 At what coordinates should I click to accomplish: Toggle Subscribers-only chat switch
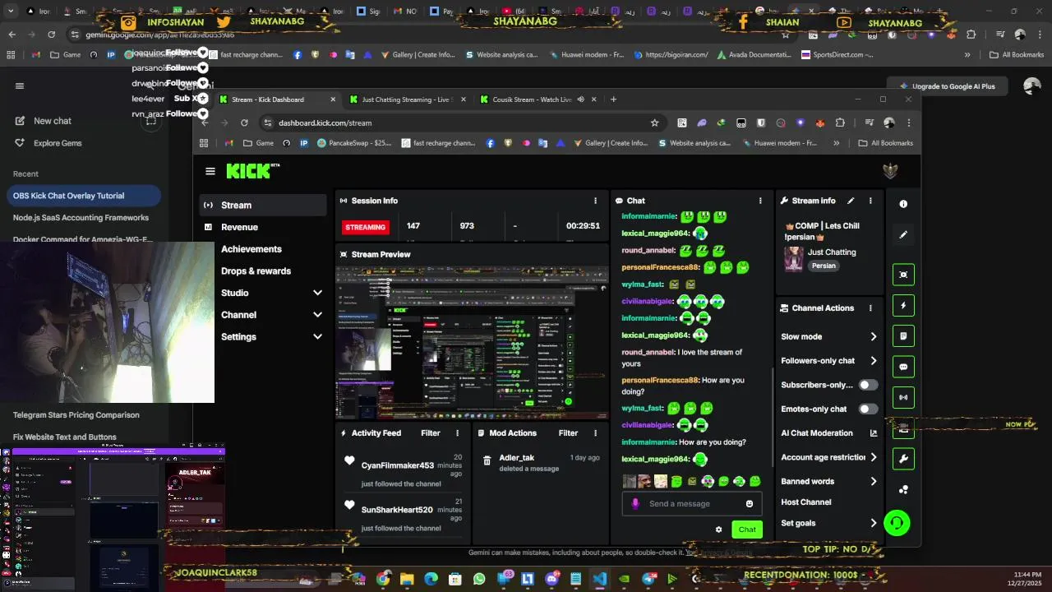[868, 385]
